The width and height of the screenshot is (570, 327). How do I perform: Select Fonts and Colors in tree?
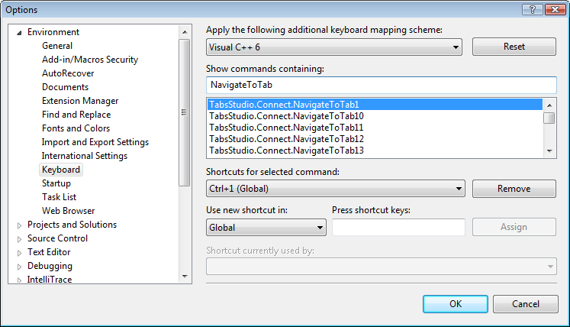(76, 128)
